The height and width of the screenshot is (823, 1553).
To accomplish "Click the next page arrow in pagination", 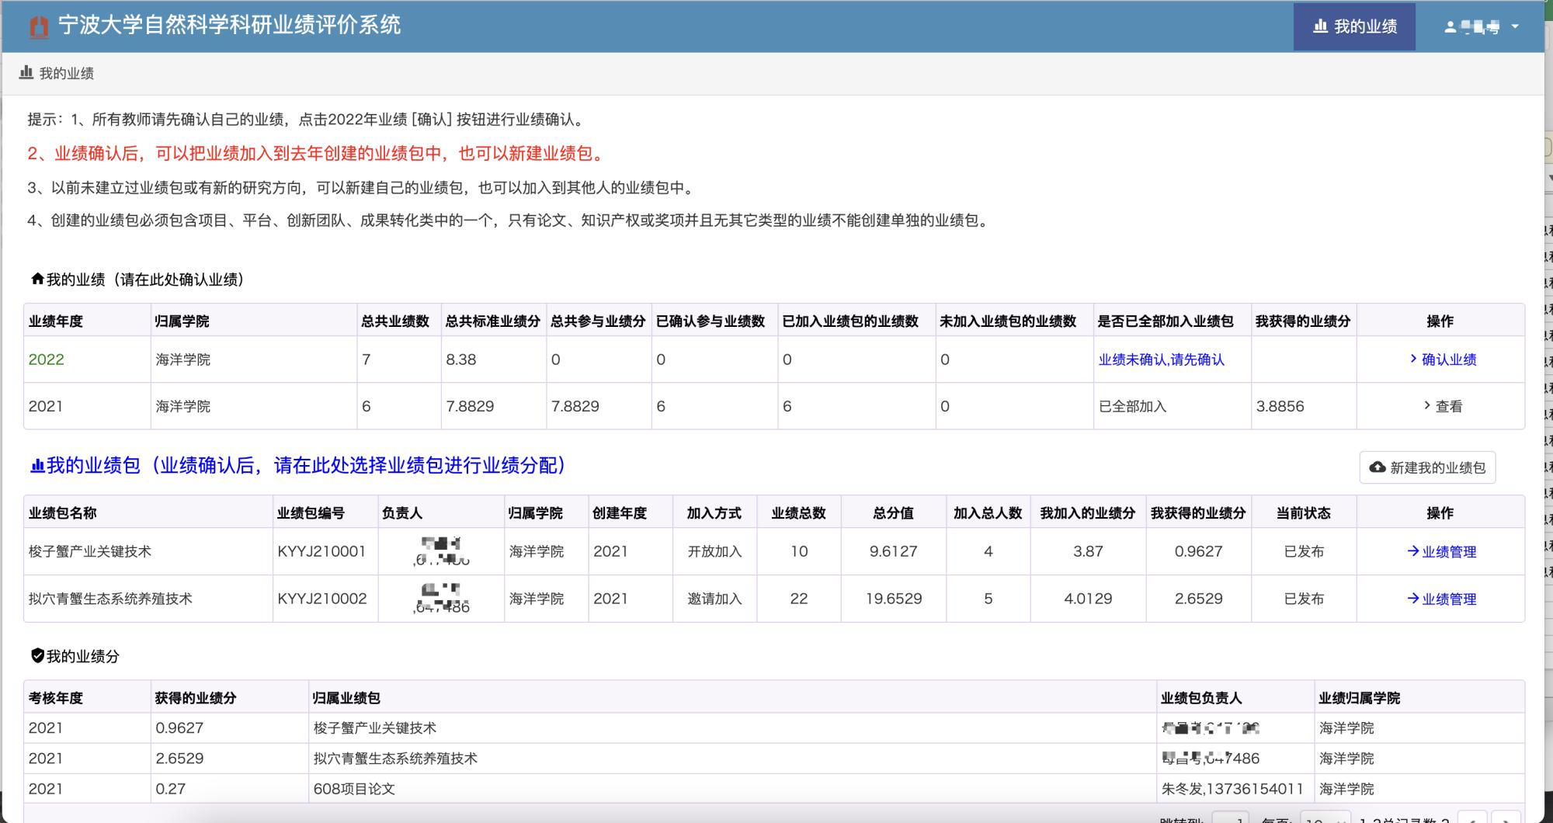I will (x=1506, y=818).
